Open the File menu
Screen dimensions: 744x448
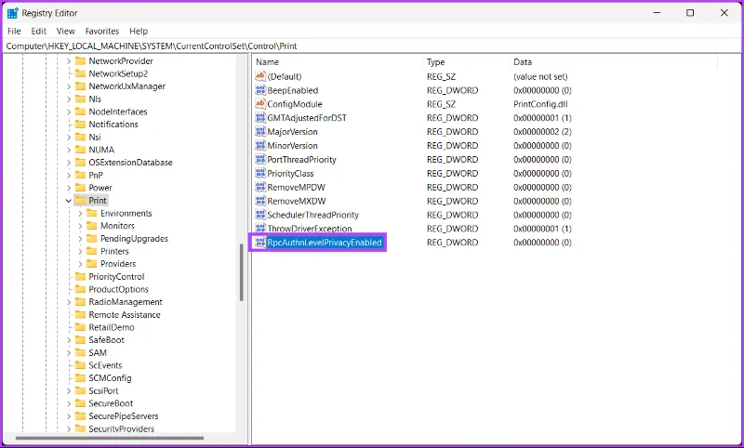(x=14, y=31)
